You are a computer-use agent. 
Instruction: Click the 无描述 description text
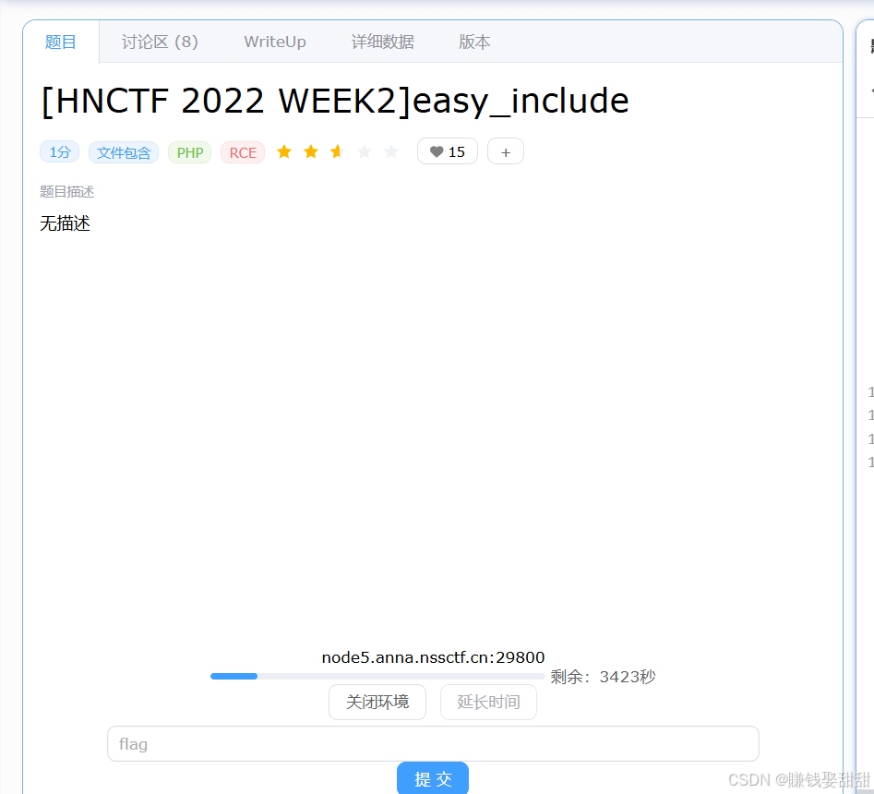(66, 223)
